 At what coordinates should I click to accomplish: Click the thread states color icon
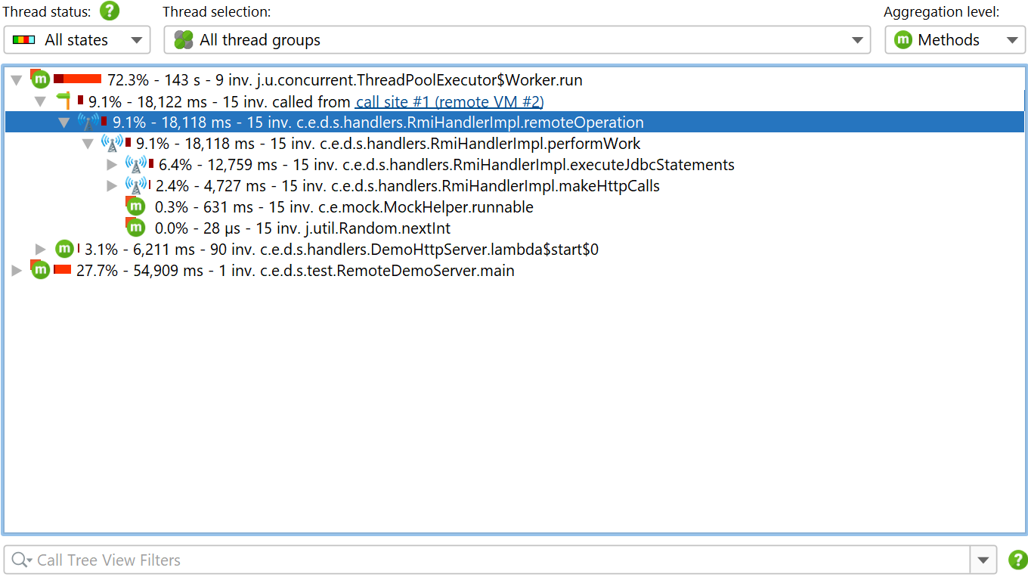pos(24,40)
